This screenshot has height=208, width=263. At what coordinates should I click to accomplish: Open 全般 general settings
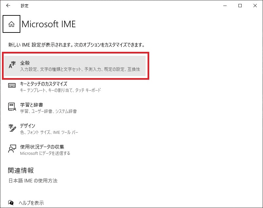(x=75, y=66)
